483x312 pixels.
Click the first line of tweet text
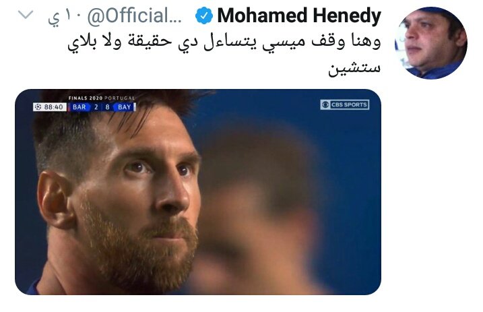[x=224, y=42]
